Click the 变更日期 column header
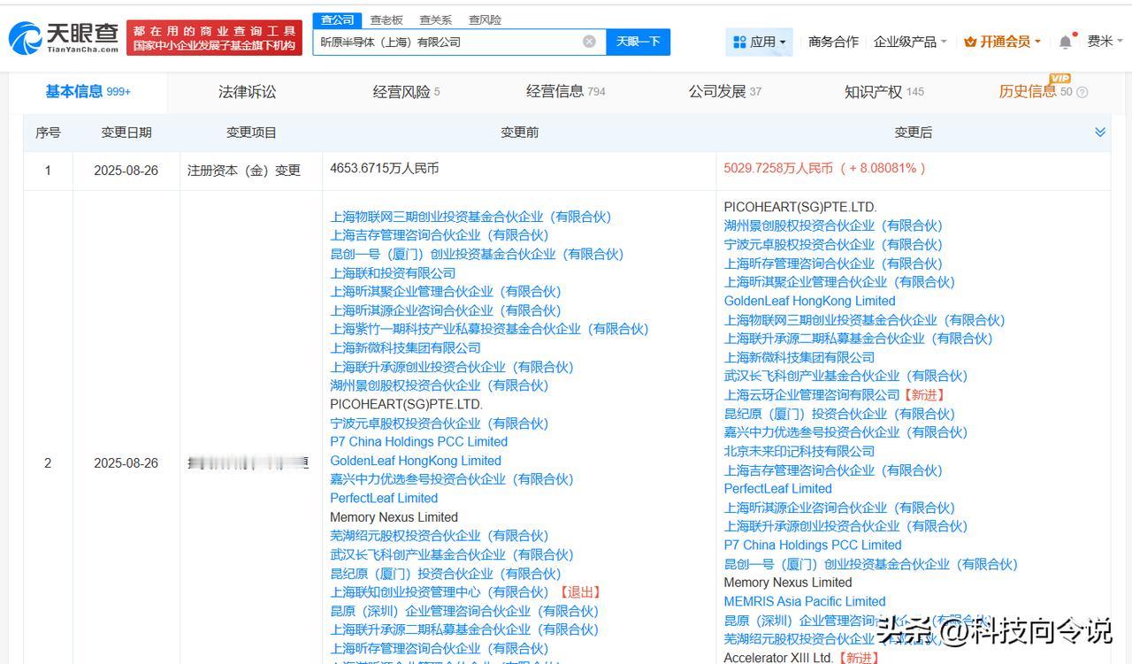 pos(126,133)
